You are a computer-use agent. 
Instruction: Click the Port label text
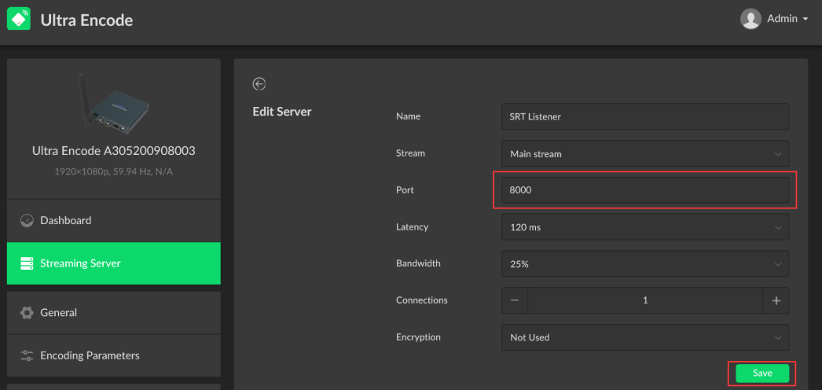click(405, 190)
